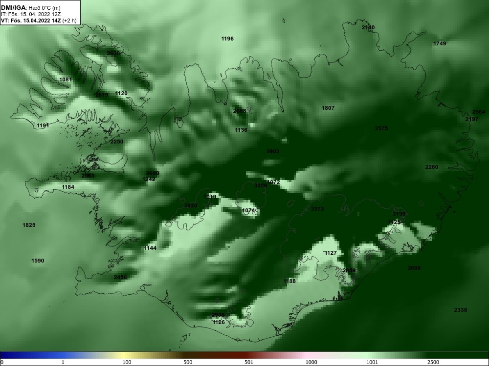The width and height of the screenshot is (489, 366).
Task: Click the legend label 1001
Action: [x=372, y=362]
